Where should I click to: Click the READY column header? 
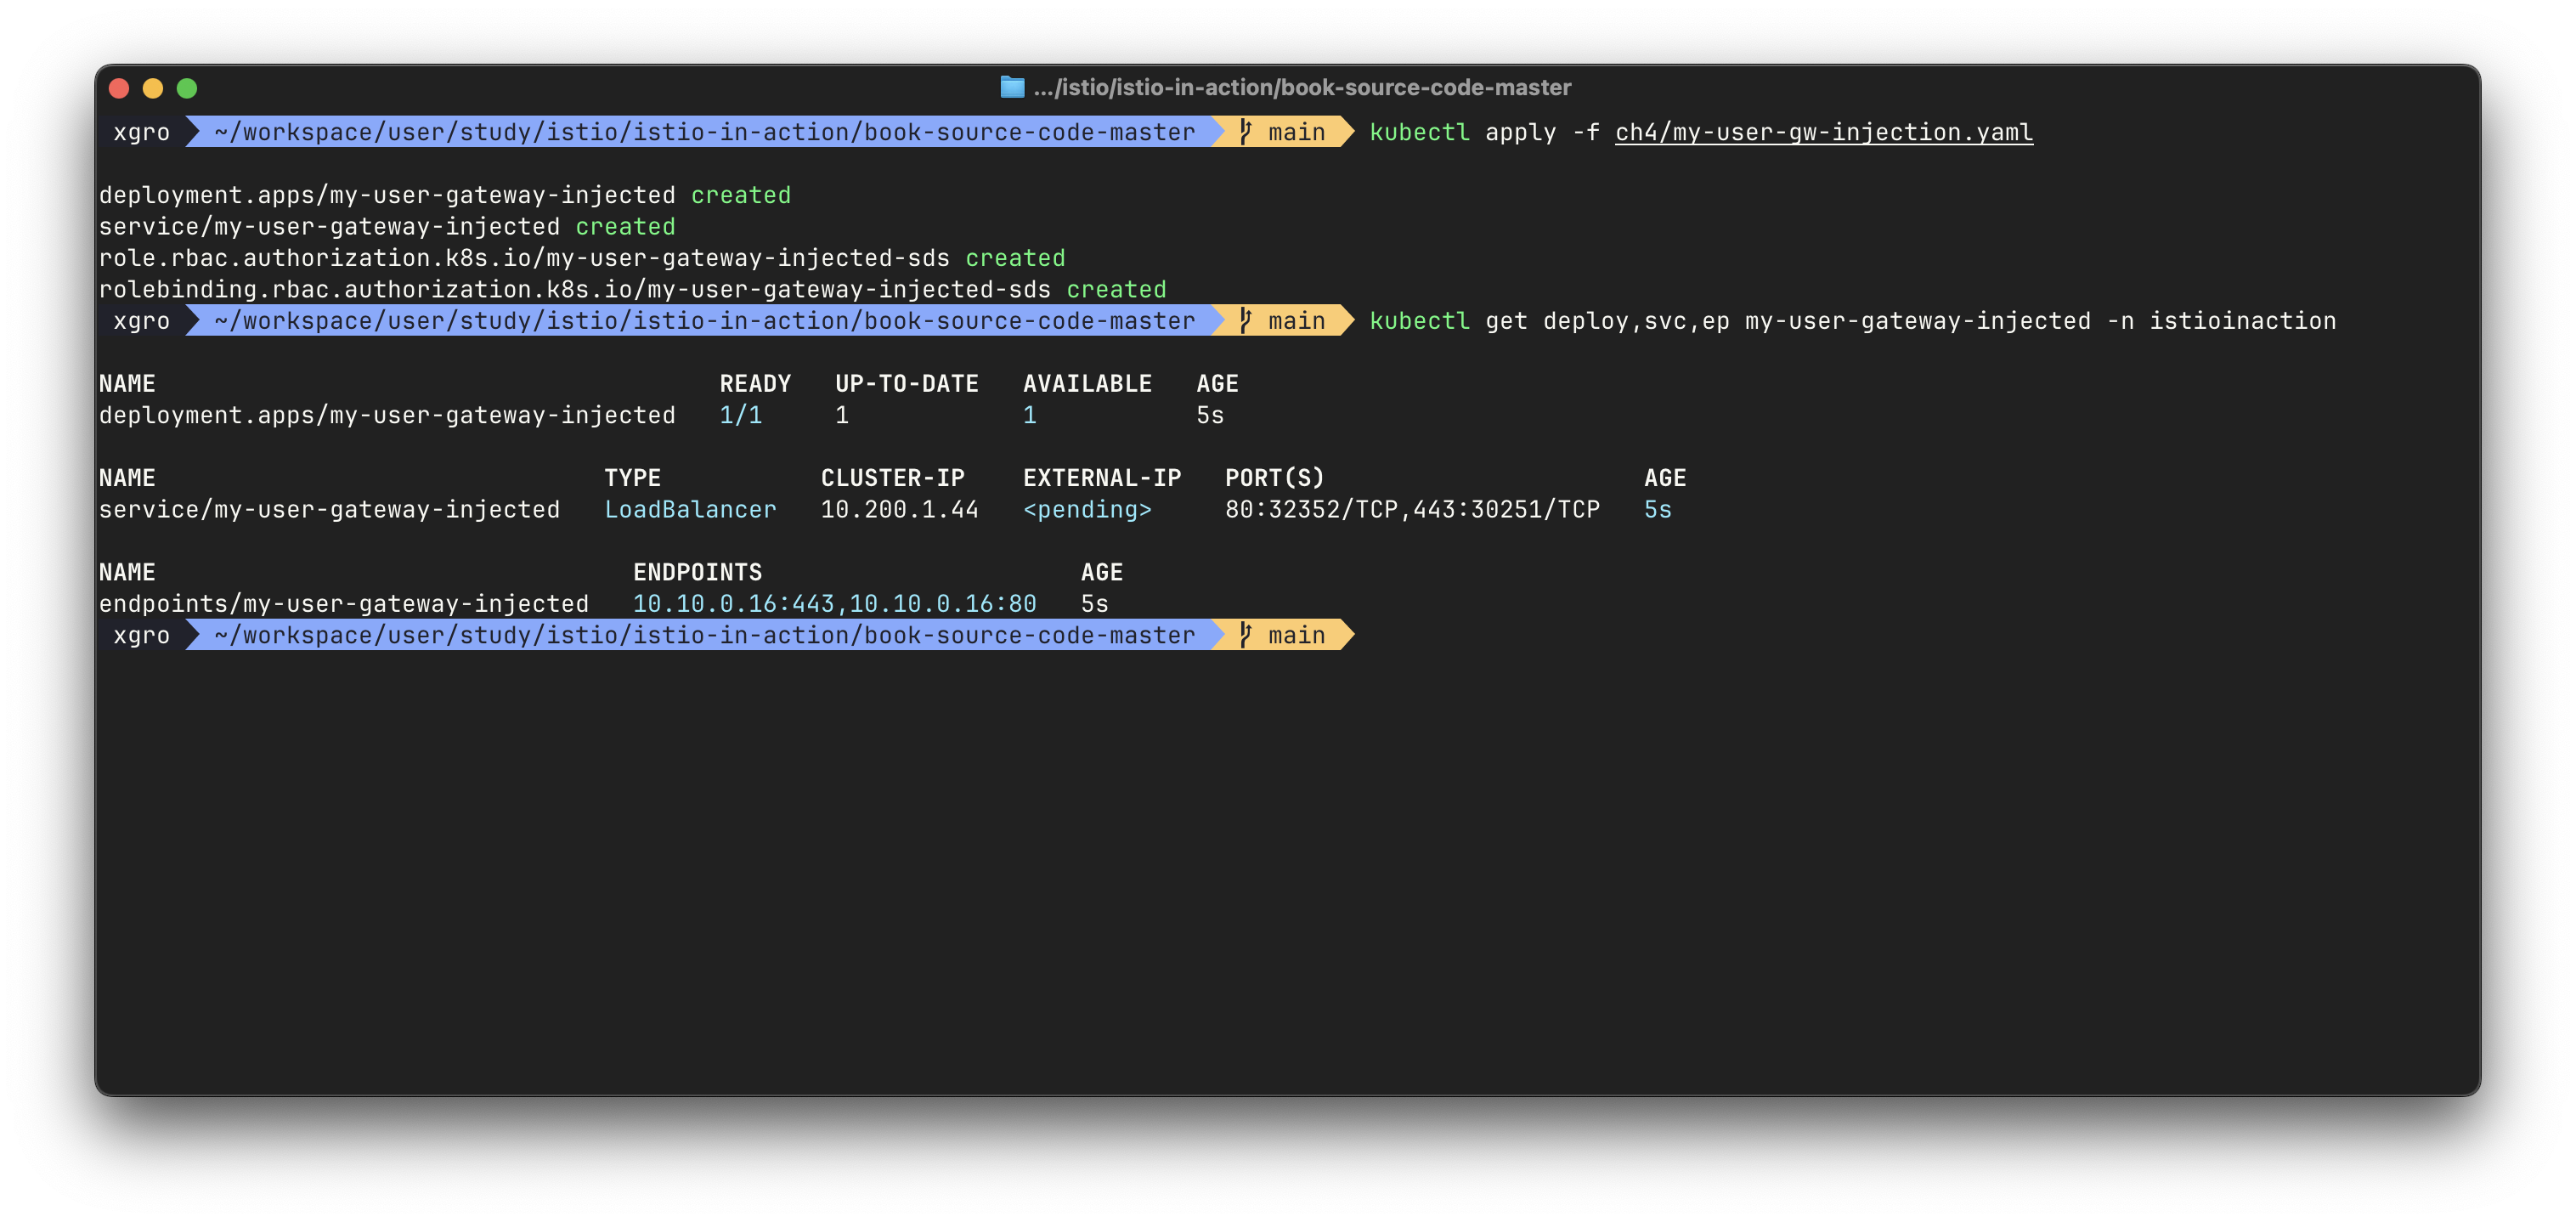[x=755, y=384]
